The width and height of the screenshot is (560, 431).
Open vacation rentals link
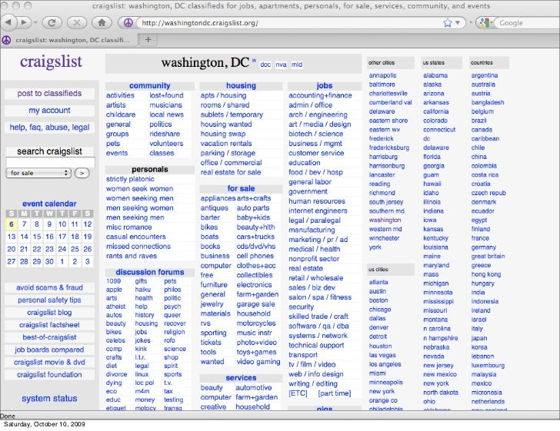tap(226, 144)
